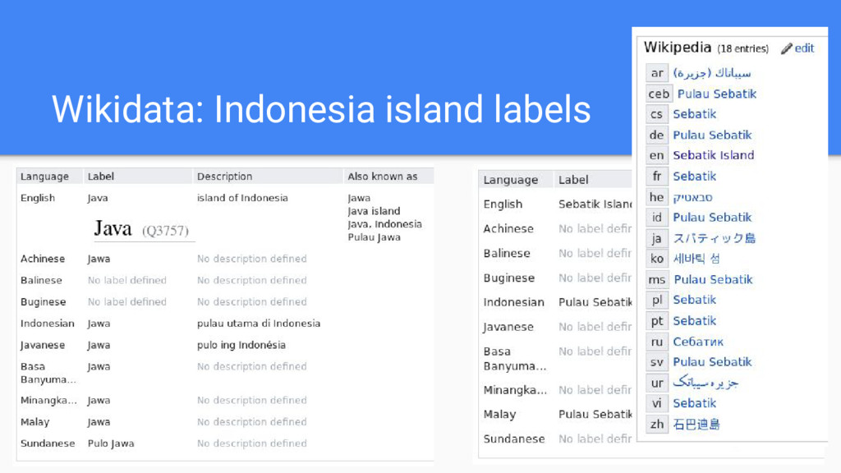Click 'Javanese' in the Sebatik table
This screenshot has width=841, height=473.
click(508, 327)
